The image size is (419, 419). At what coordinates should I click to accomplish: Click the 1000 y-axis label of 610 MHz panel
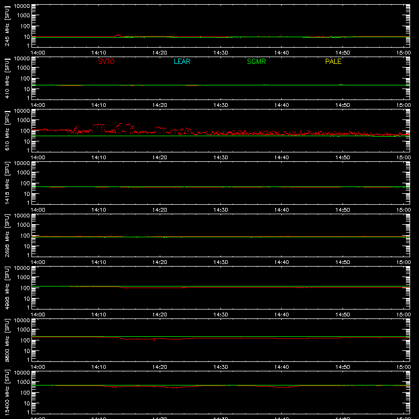[x=24, y=120]
